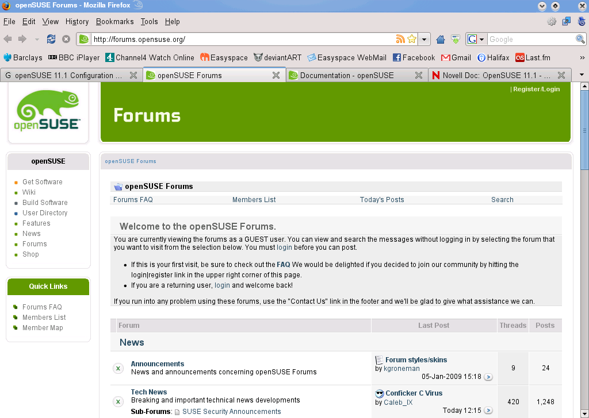This screenshot has height=418, width=589.
Task: Open the Tech News forum
Action: 149,392
